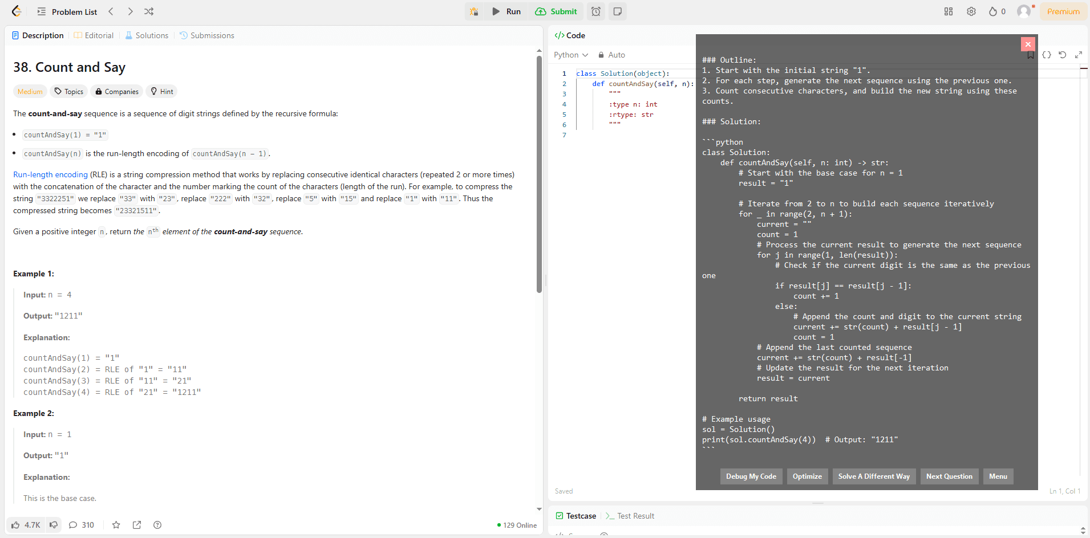Open the layout grid icon
This screenshot has height=538, width=1090.
point(949,11)
